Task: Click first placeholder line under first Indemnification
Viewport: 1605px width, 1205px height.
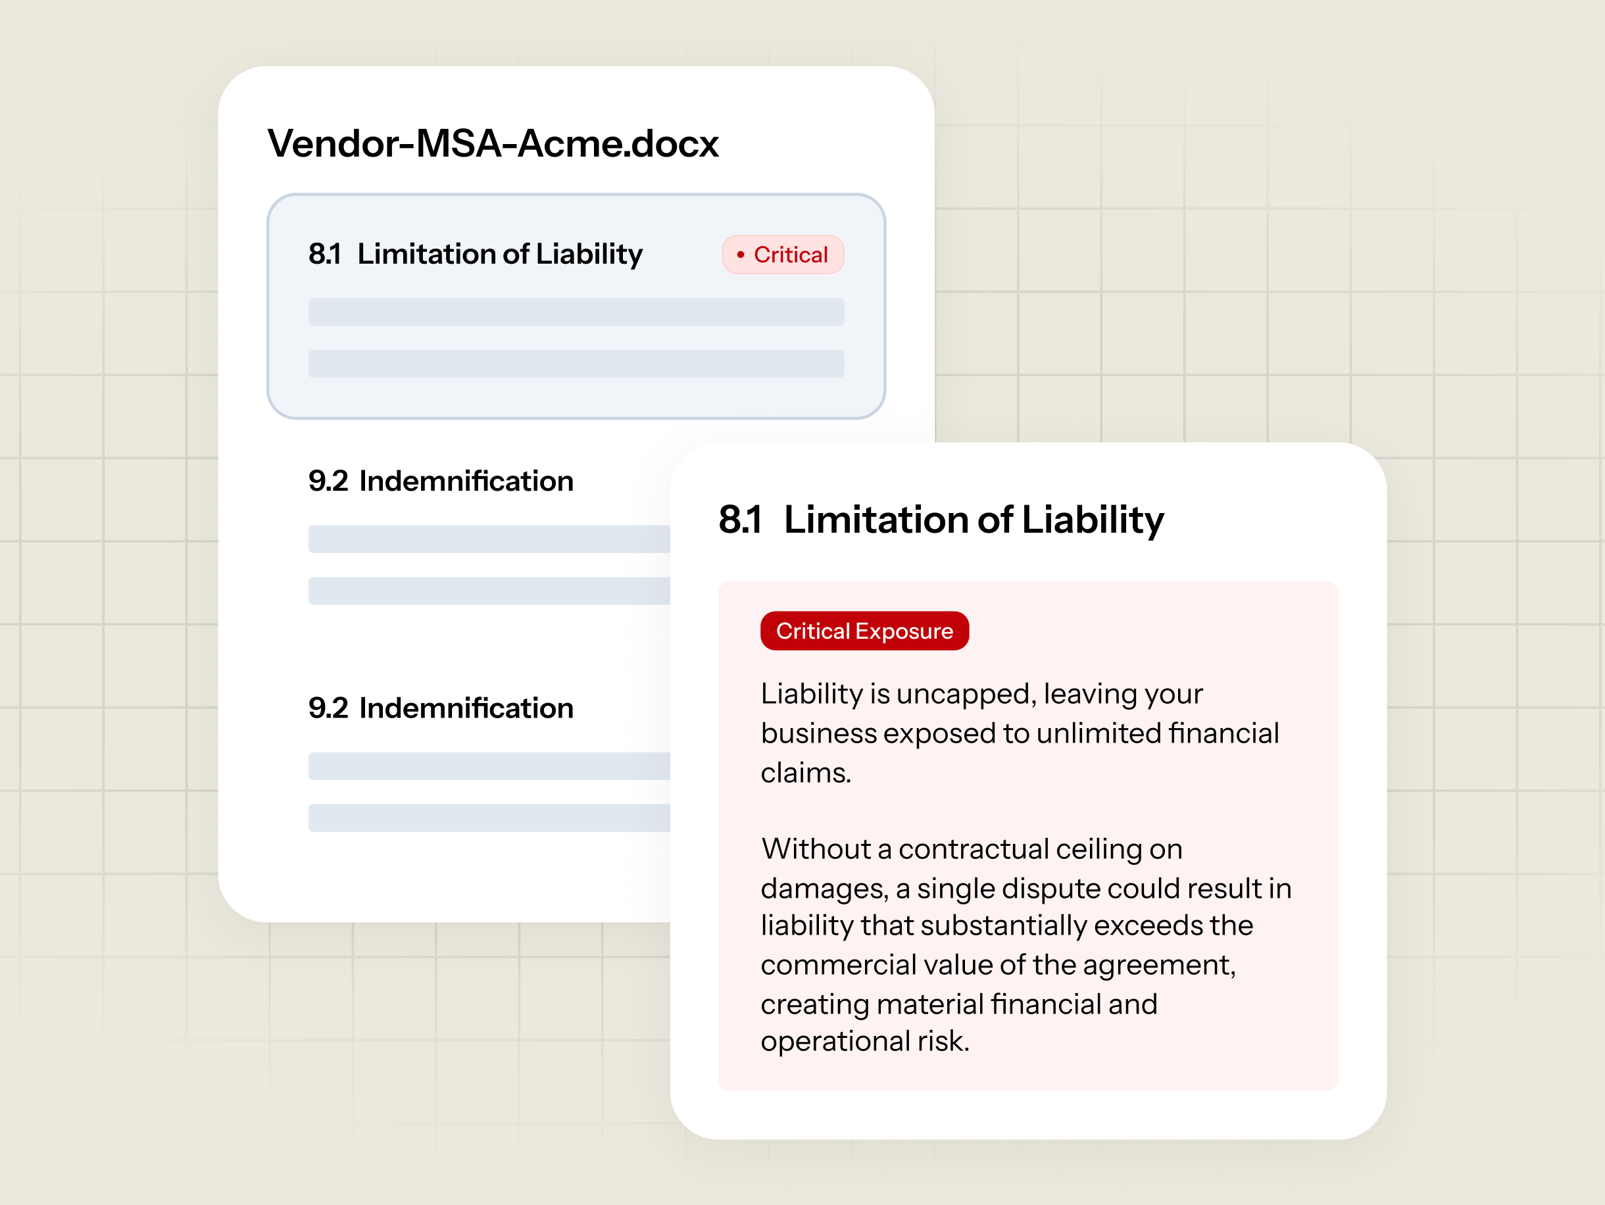Action: (x=489, y=539)
